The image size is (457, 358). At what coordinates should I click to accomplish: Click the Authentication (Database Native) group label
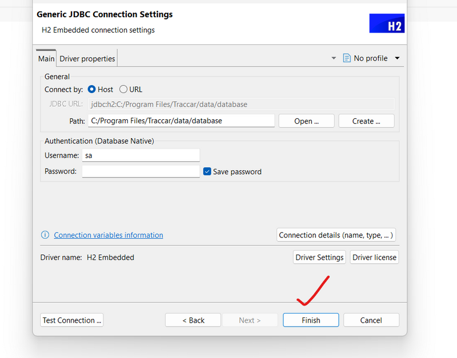(x=99, y=141)
